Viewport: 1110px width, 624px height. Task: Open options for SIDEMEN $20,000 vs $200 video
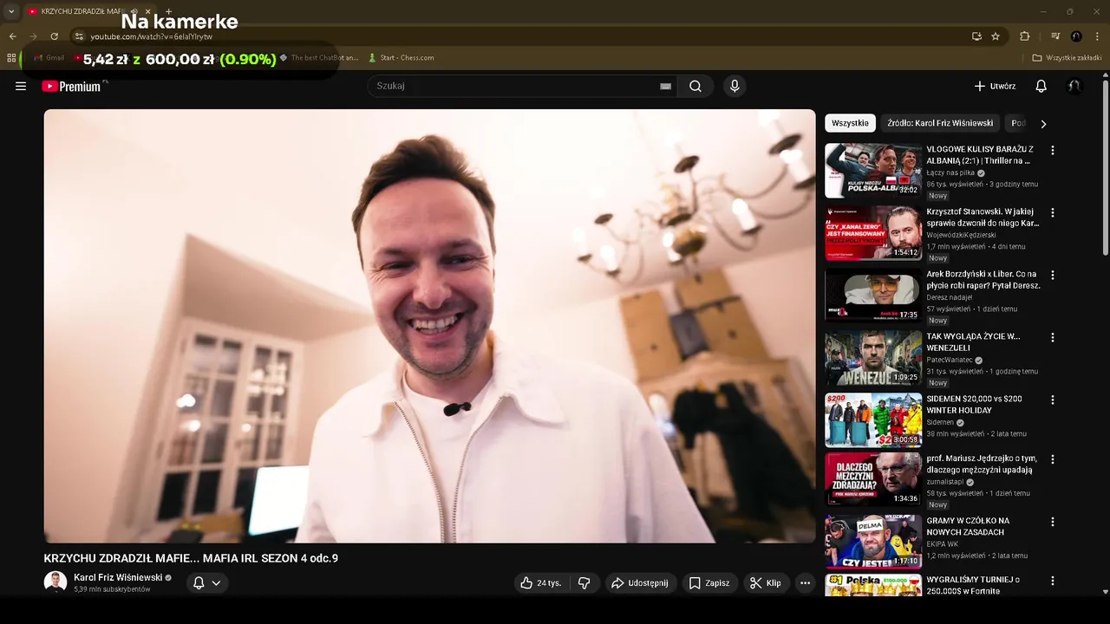click(1053, 400)
